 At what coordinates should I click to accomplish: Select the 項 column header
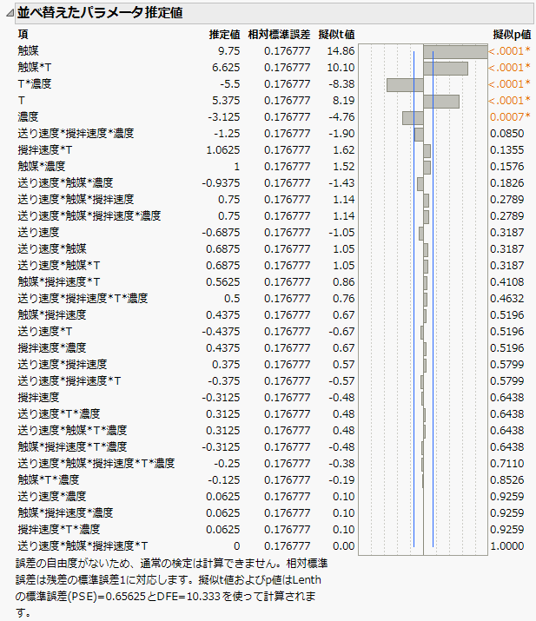tap(23, 35)
